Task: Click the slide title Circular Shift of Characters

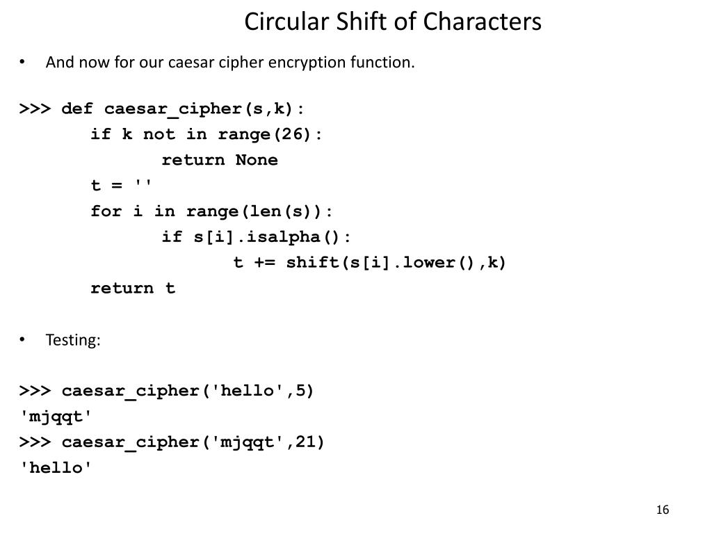Action: [393, 22]
